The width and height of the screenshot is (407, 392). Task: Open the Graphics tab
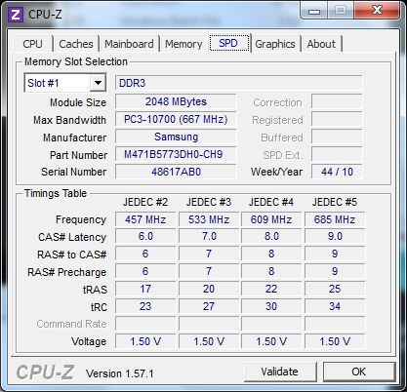275,44
